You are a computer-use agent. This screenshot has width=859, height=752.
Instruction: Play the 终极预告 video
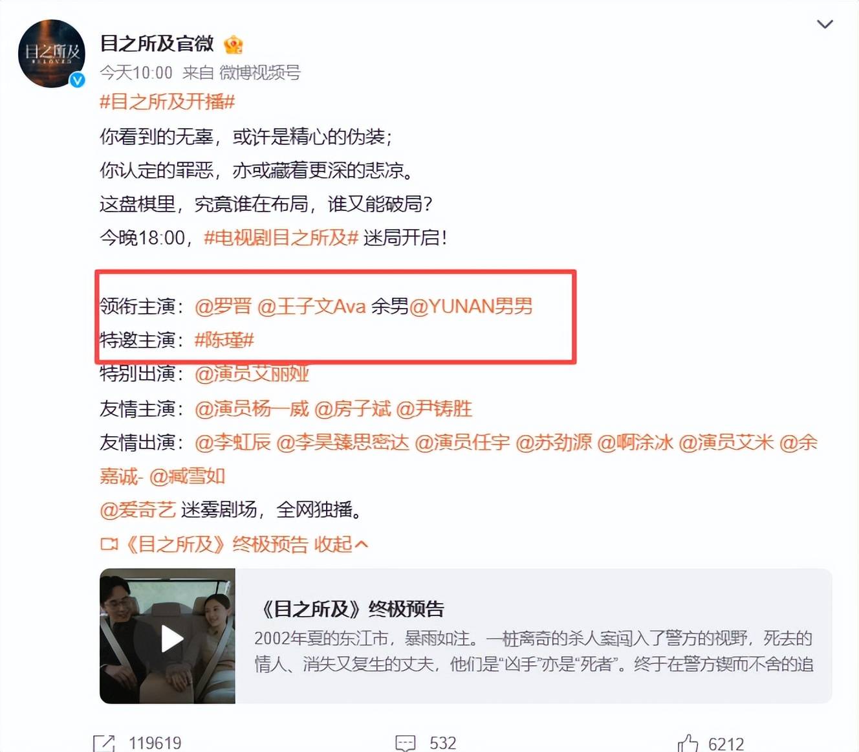(x=171, y=639)
